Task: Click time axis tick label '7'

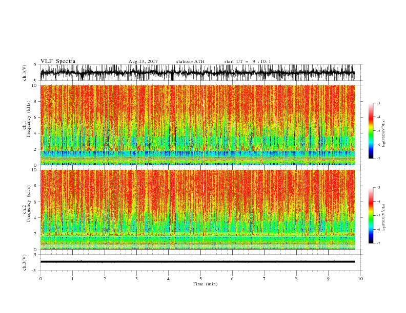Action: pyautogui.click(x=265, y=279)
